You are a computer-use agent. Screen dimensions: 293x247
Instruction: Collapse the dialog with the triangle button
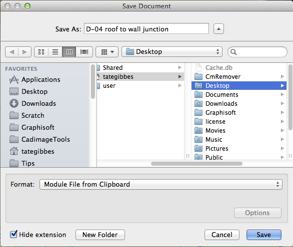[218, 29]
